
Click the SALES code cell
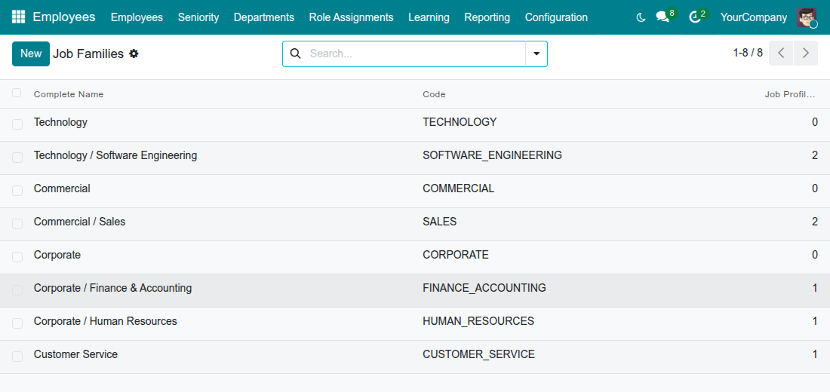tap(439, 222)
